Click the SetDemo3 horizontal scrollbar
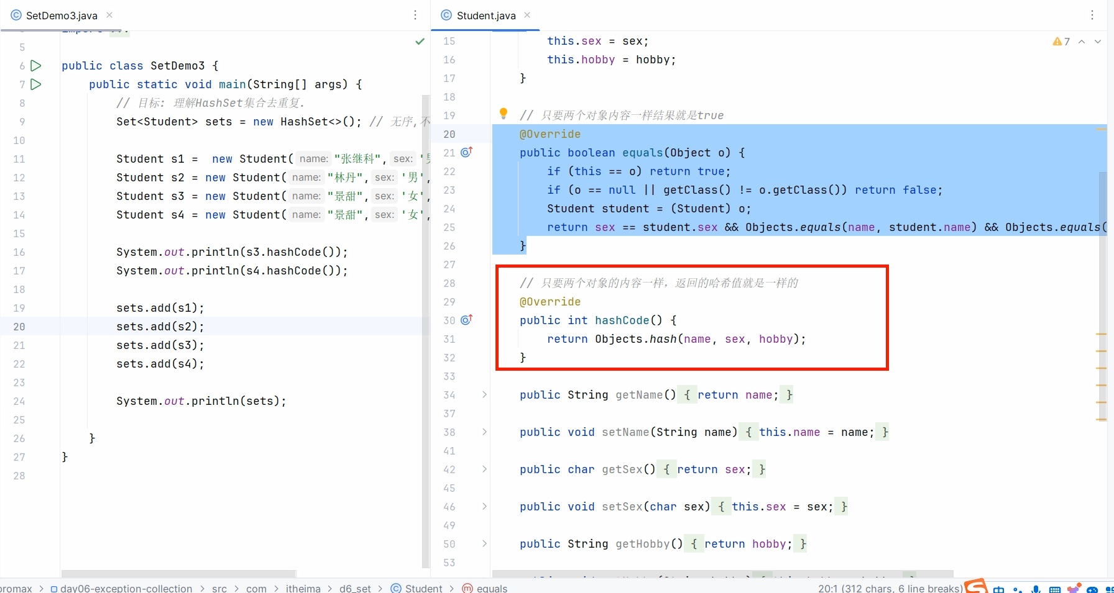The image size is (1114, 593). coord(178,574)
